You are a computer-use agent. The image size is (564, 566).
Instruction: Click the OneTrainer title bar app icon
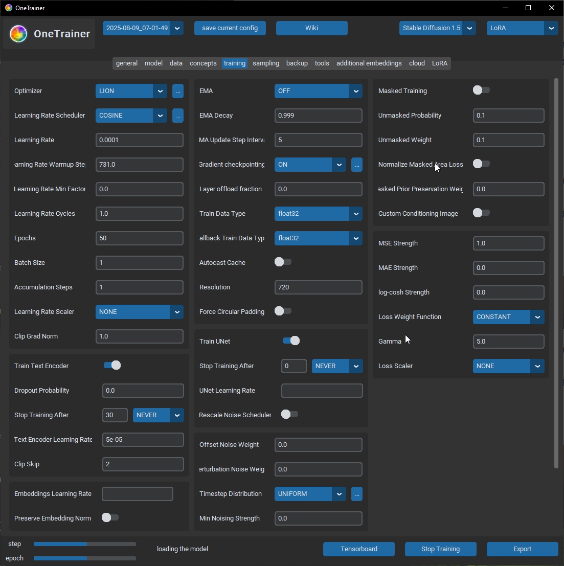point(8,8)
